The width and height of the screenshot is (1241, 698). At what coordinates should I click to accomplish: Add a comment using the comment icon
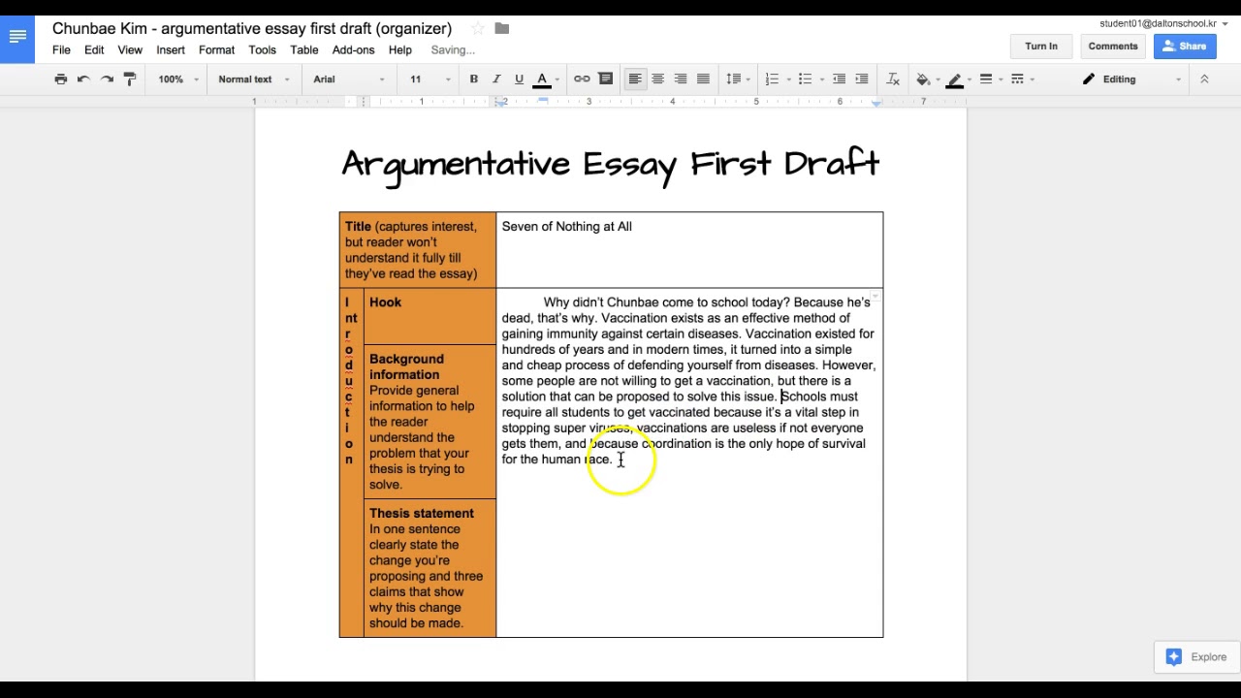606,79
